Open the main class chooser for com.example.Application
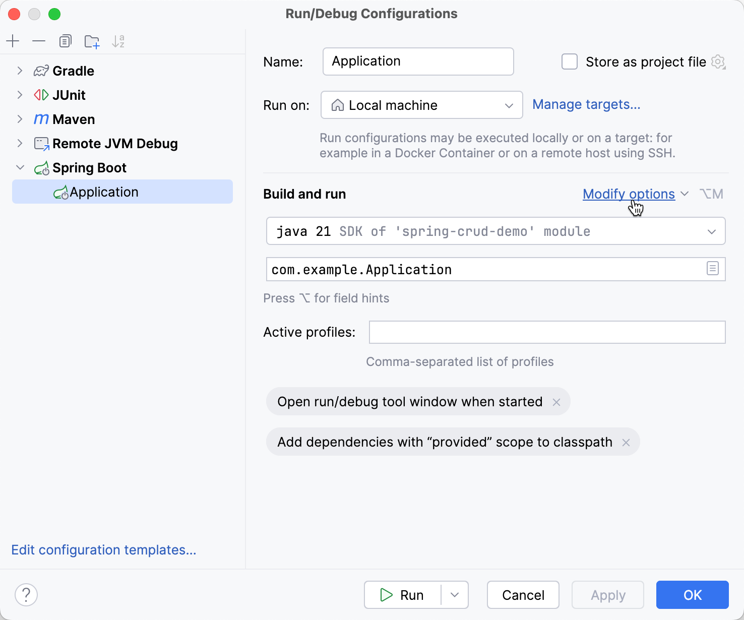744x620 pixels. 712,269
